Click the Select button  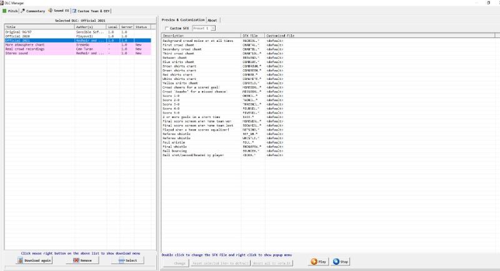click(x=128, y=260)
